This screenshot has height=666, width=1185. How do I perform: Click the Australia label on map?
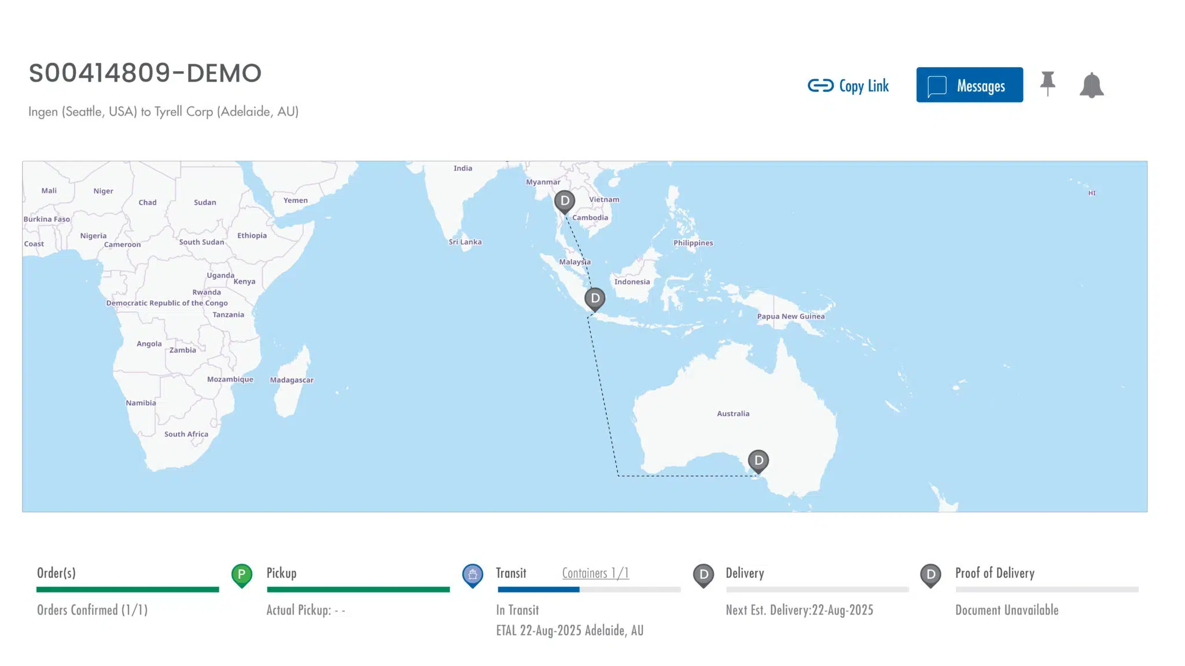click(733, 414)
